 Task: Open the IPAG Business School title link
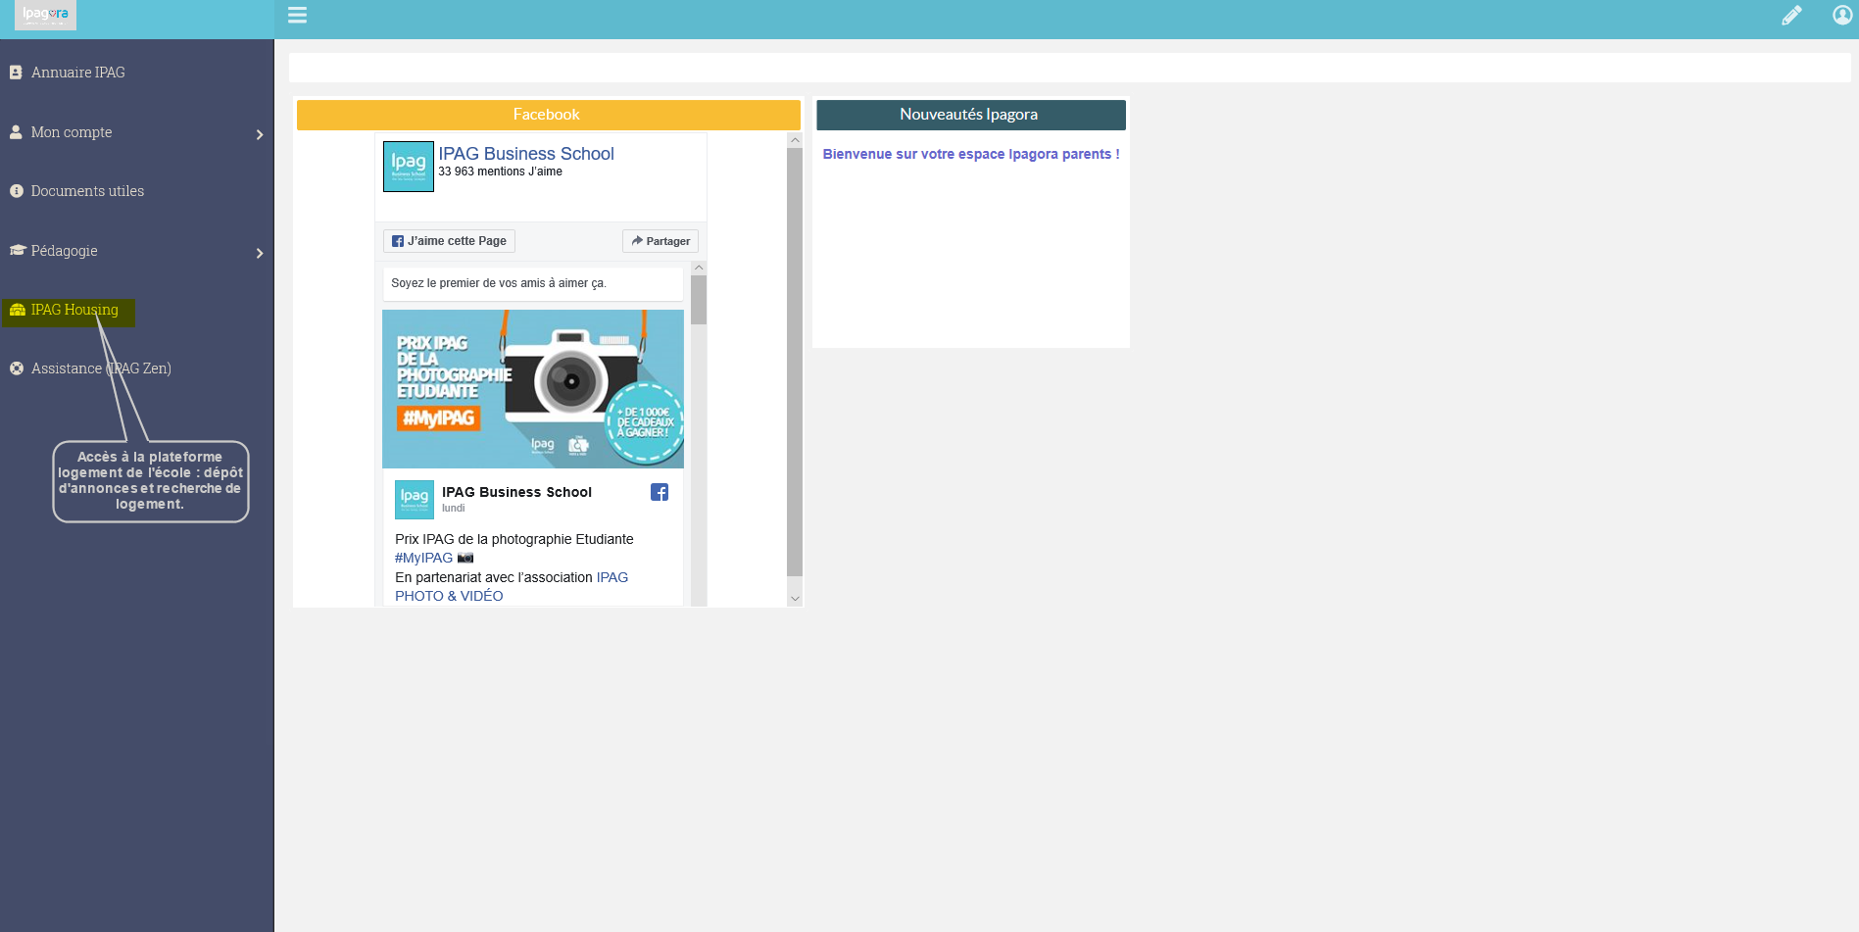point(526,154)
